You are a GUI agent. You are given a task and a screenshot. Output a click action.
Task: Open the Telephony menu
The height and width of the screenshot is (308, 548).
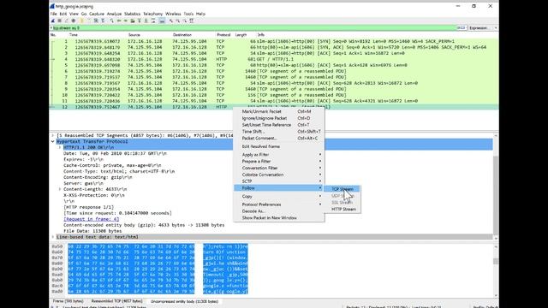pos(152,14)
